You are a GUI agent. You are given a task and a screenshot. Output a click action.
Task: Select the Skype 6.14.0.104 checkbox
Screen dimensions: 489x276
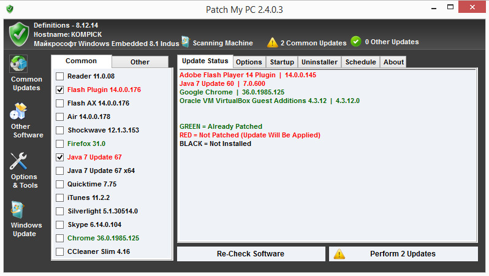click(59, 224)
